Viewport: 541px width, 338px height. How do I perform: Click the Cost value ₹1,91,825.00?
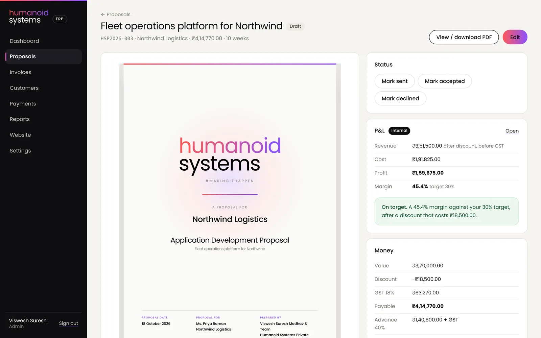coord(426,160)
